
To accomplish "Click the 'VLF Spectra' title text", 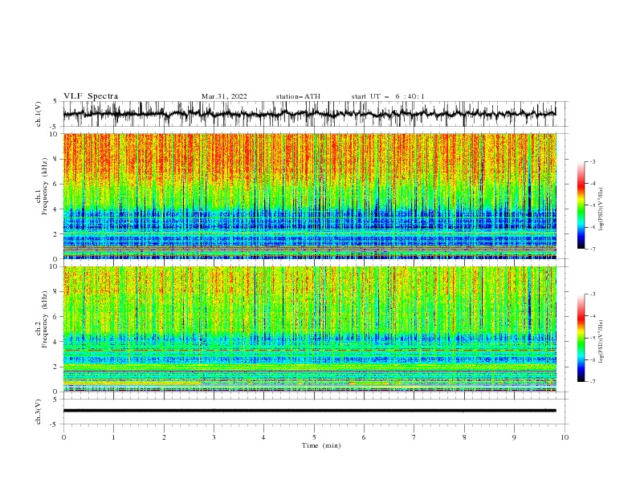I will coord(91,96).
